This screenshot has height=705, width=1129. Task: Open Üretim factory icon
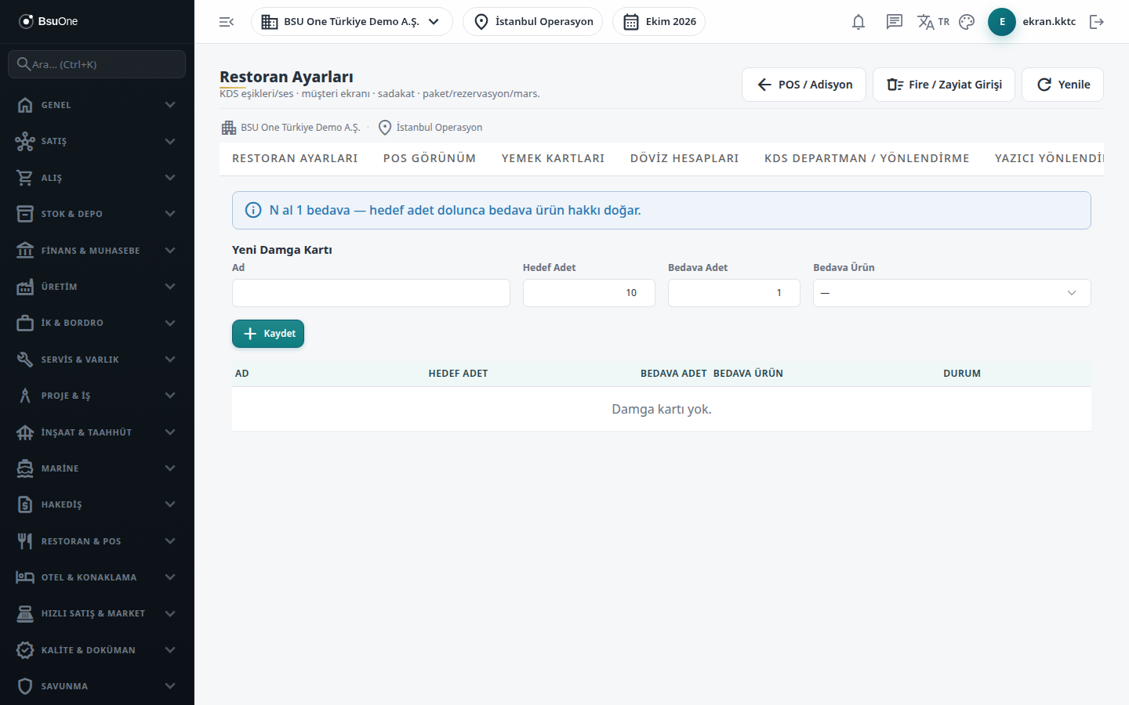25,287
